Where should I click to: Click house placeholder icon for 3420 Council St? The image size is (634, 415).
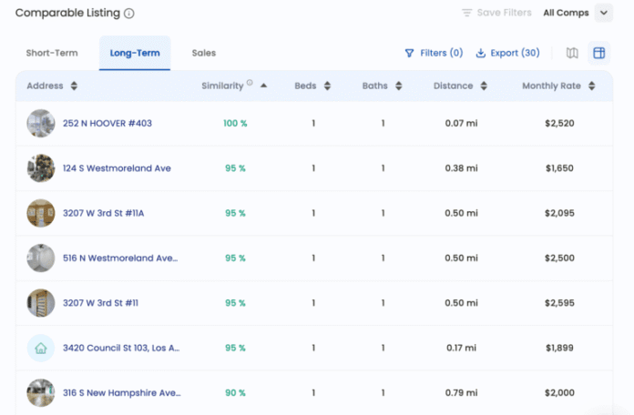click(41, 348)
